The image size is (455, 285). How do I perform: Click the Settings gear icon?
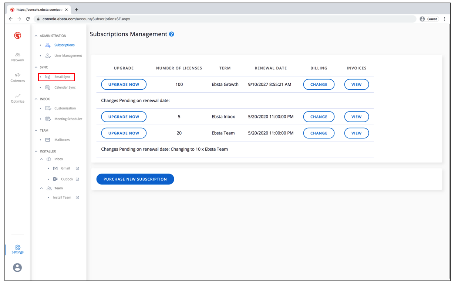click(17, 247)
